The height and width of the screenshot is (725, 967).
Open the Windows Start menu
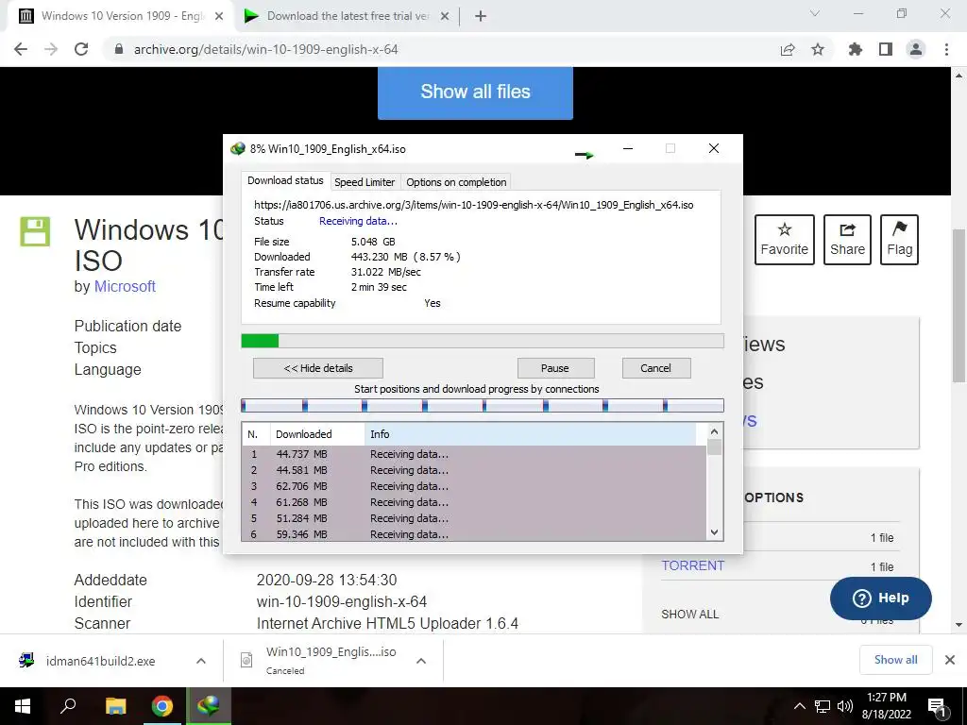23,706
